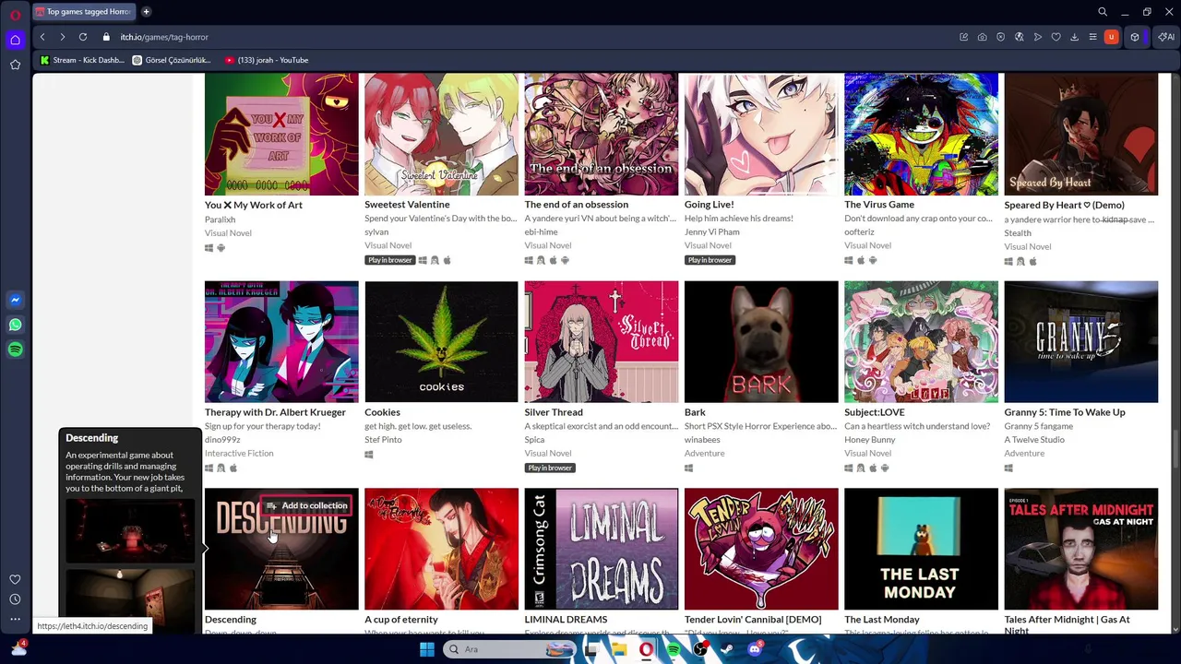Screen dimensions: 1181x664
Task: Add page to bookmarks heart icon
Action: 1056,37
